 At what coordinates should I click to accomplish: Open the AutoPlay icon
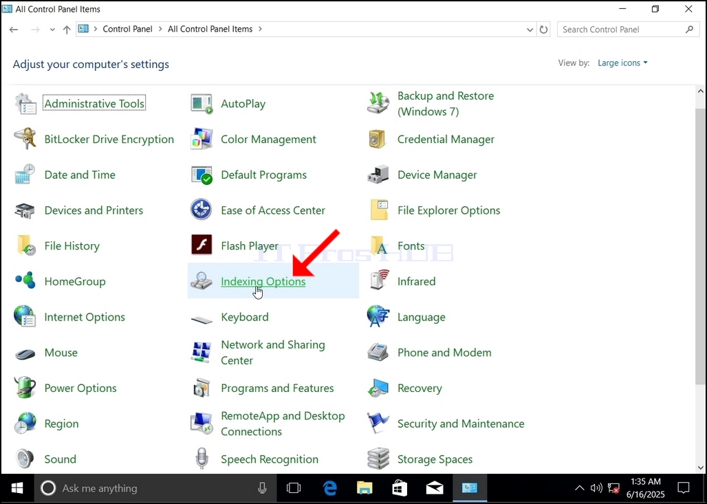[202, 104]
